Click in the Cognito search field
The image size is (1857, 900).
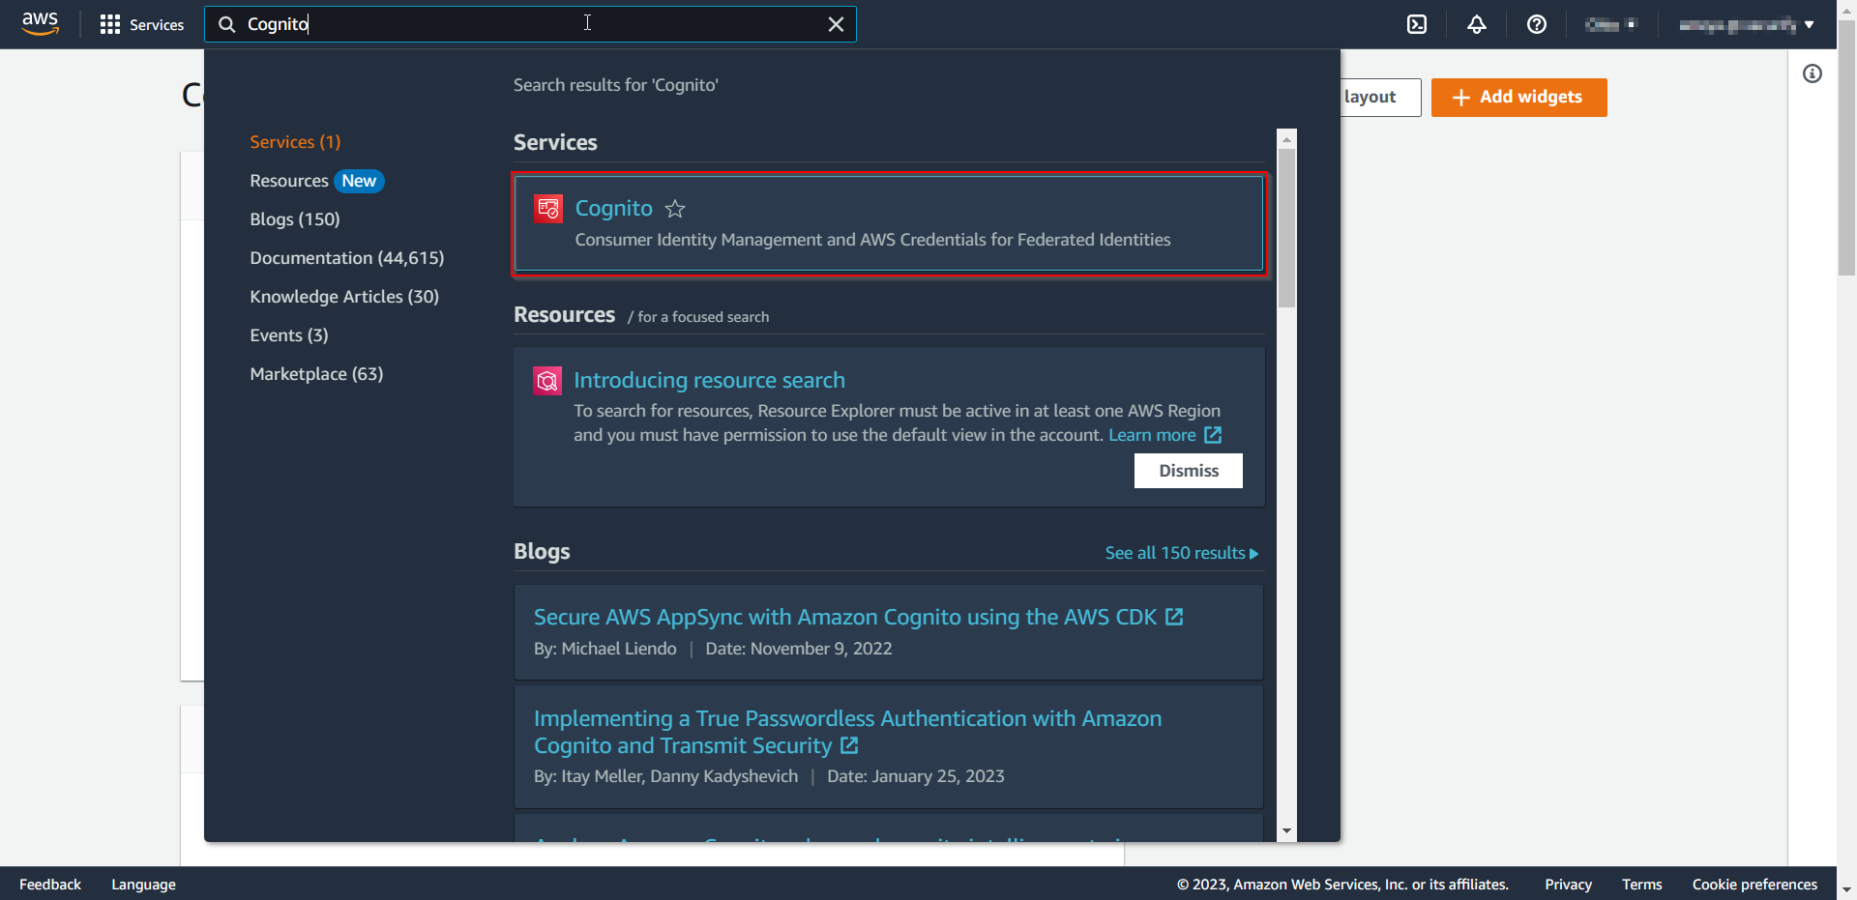pyautogui.click(x=530, y=24)
